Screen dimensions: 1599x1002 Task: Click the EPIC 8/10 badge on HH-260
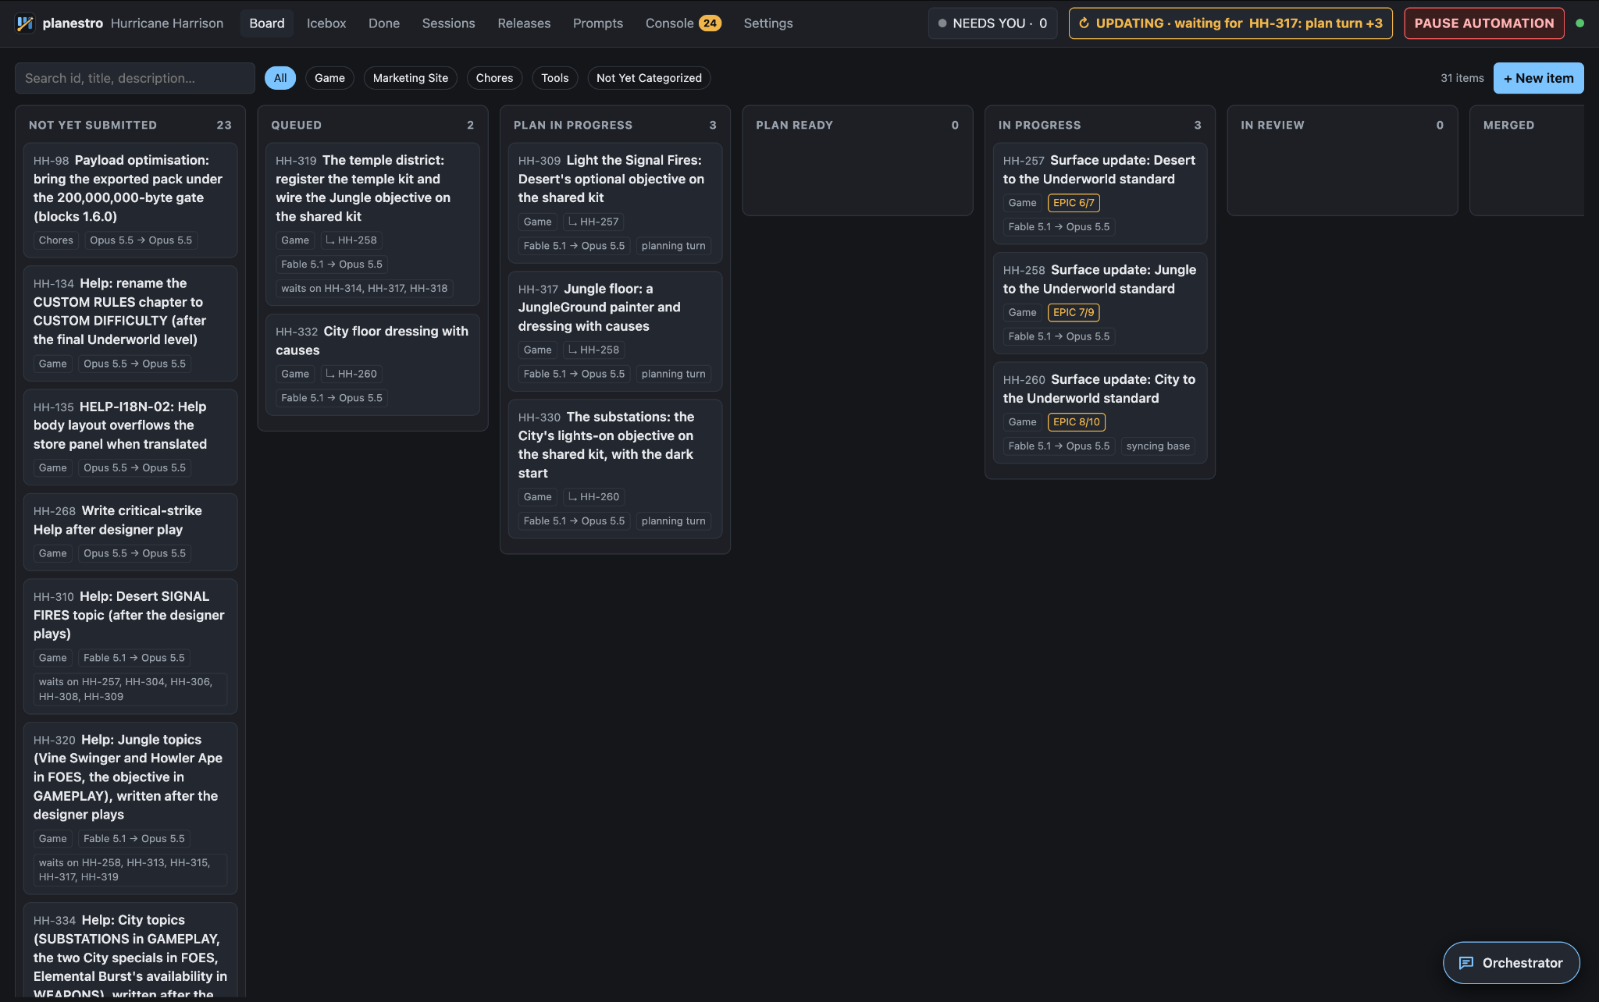pos(1076,422)
